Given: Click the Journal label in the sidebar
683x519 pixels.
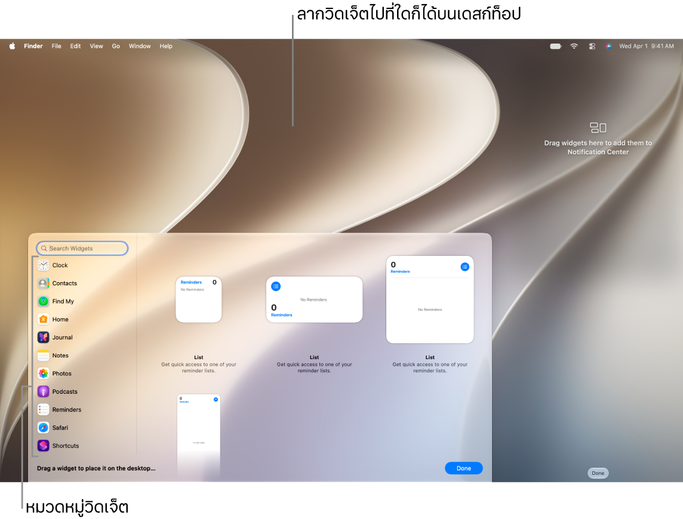Looking at the screenshot, I should (62, 338).
